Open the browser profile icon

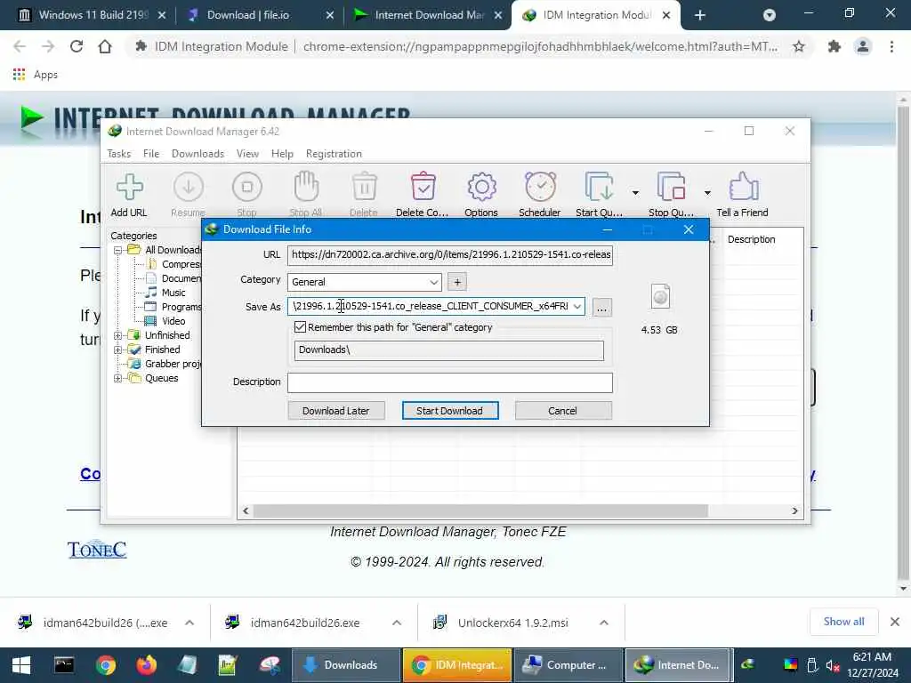863,46
